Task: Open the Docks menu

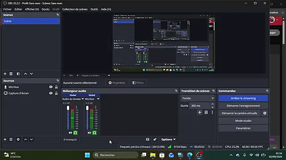Action: (x=45, y=9)
